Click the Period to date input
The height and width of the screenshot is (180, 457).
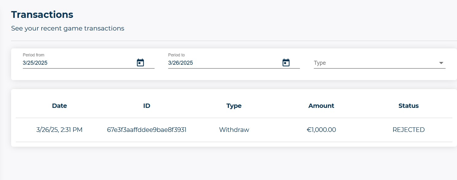click(x=222, y=63)
